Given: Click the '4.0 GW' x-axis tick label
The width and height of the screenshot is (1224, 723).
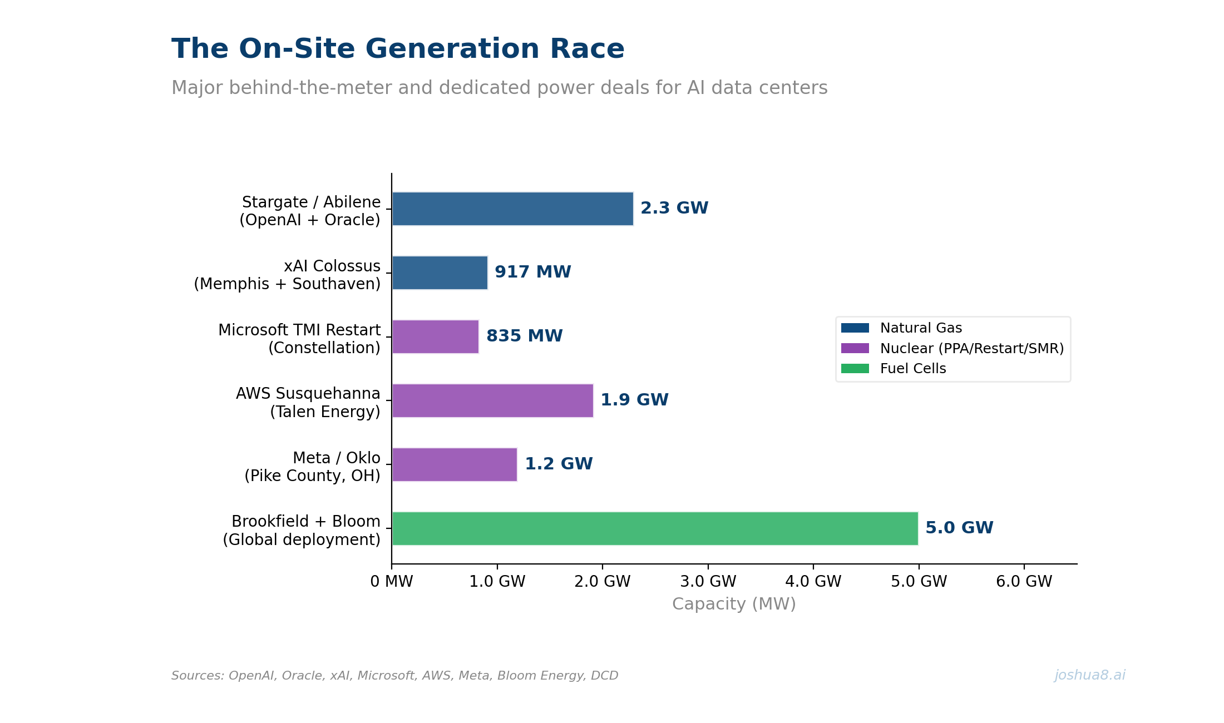Looking at the screenshot, I should 813,582.
